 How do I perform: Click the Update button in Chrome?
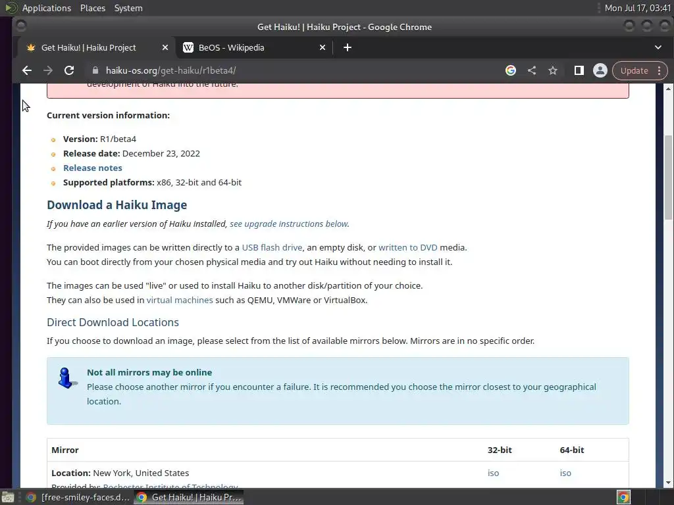tap(634, 70)
